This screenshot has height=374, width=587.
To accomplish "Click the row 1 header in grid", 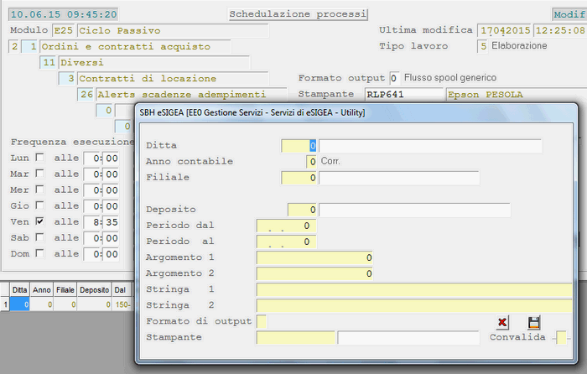I will coord(5,304).
